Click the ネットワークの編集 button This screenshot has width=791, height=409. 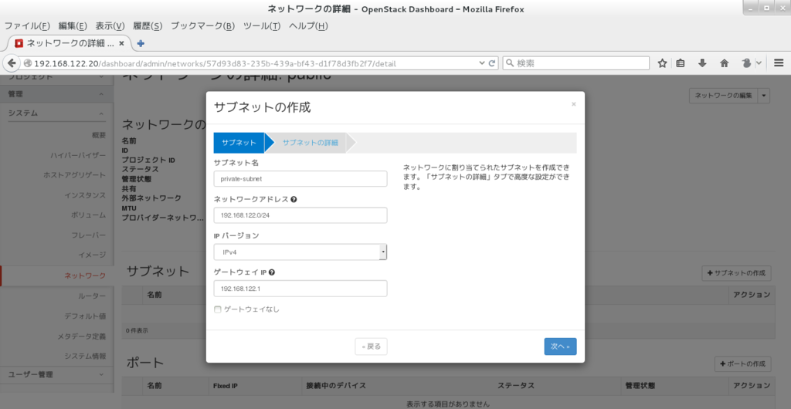pos(723,95)
